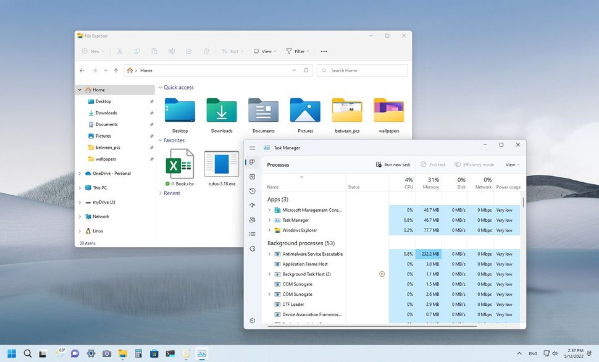Delete selected item via the trash toolbar icon
The image size is (599, 362).
(206, 51)
